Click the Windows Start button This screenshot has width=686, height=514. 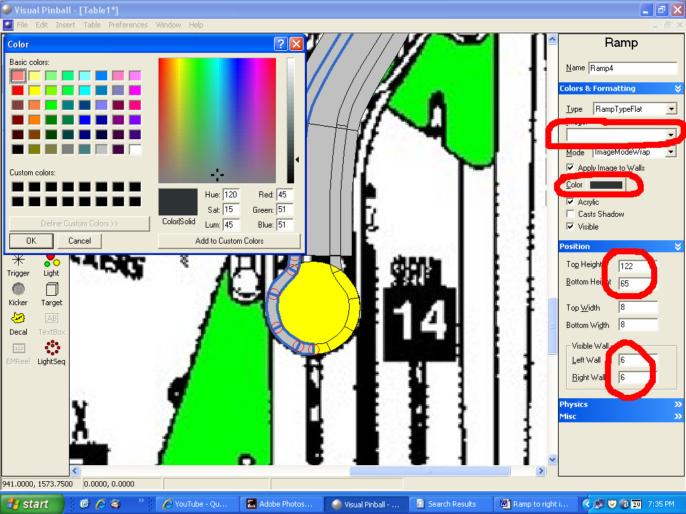coord(31,504)
